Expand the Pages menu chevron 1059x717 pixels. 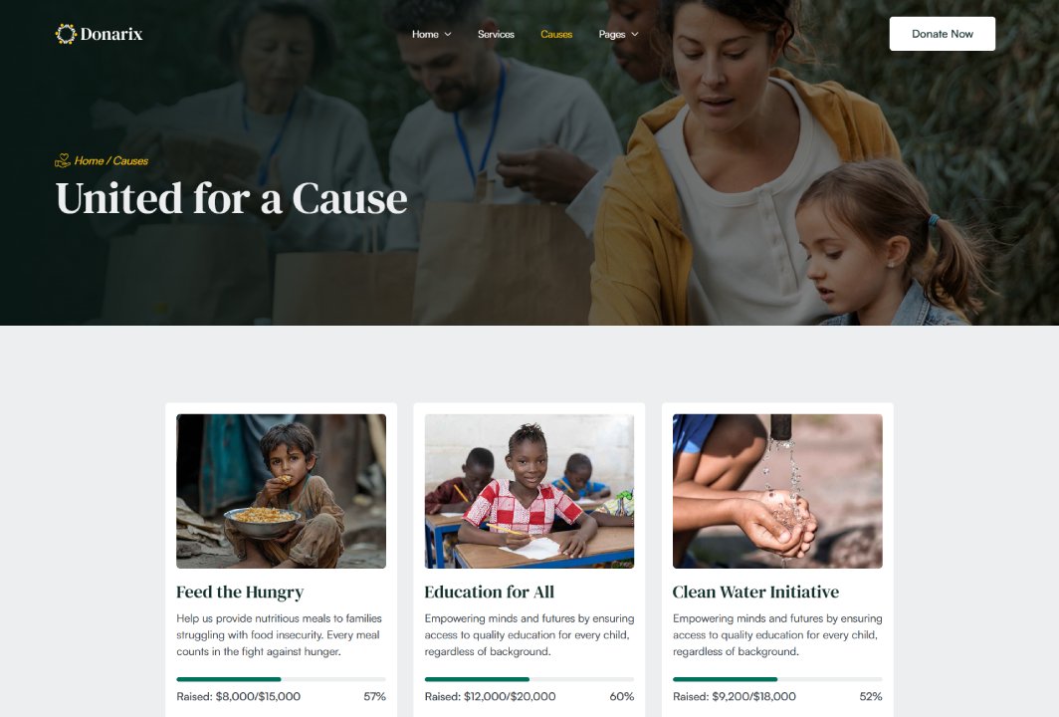635,35
